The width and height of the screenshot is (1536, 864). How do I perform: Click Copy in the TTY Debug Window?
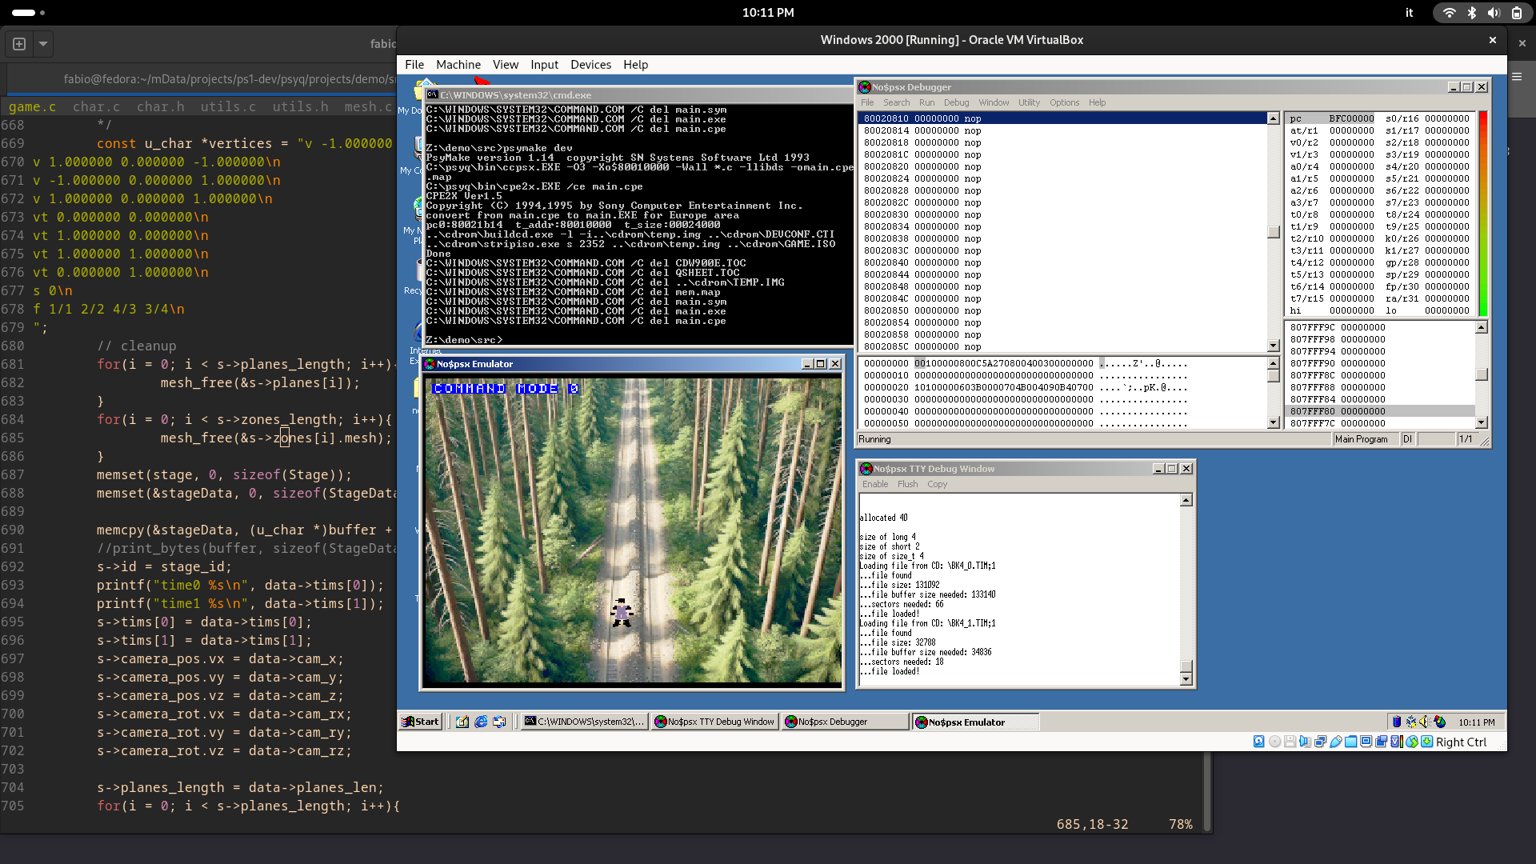click(938, 484)
